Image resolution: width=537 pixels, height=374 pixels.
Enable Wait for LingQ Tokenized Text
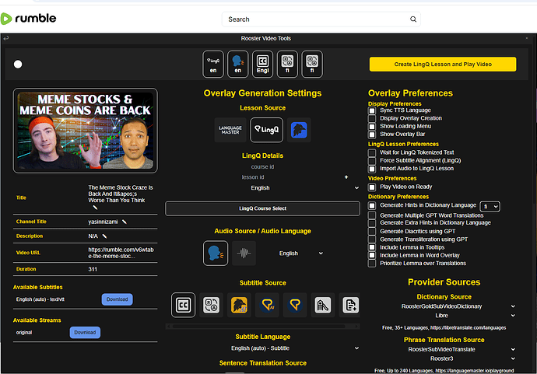[x=372, y=152]
